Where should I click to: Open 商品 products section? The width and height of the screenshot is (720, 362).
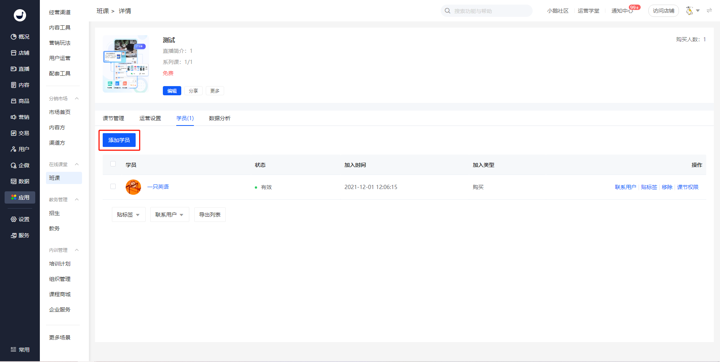coord(20,101)
